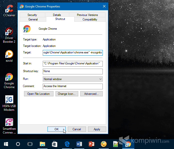Image resolution: width=174 pixels, height=149 pixels.
Task: Click the Start in input field
Action: (x=73, y=64)
